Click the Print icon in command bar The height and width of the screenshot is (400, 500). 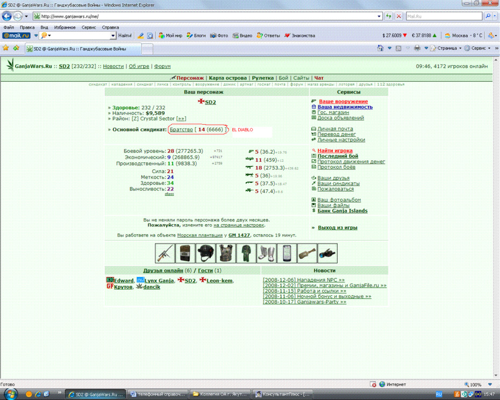coord(417,48)
